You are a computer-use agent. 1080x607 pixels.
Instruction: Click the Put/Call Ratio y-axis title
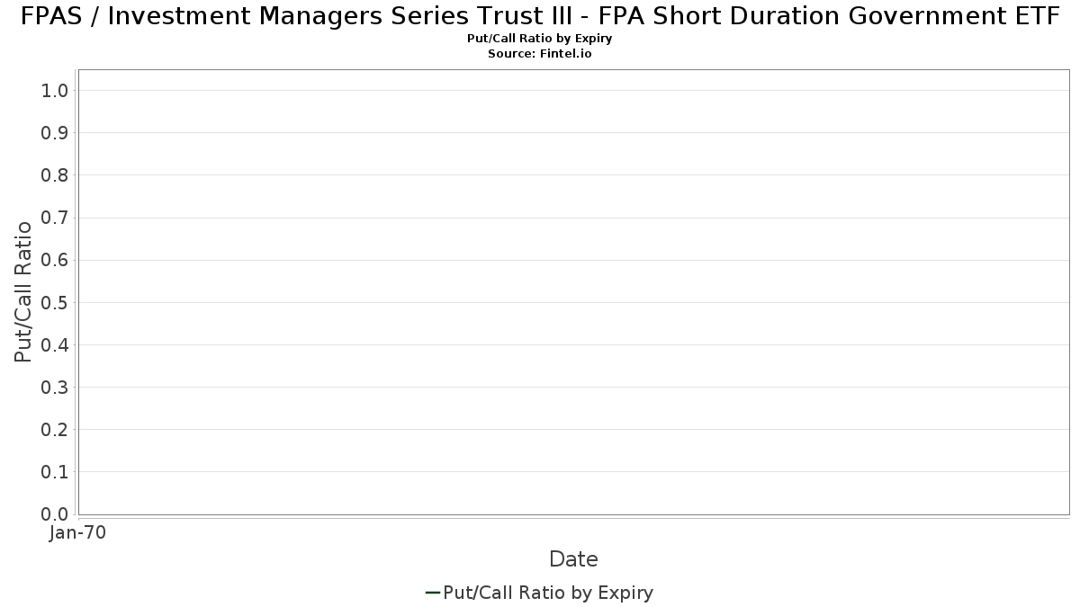pyautogui.click(x=23, y=291)
